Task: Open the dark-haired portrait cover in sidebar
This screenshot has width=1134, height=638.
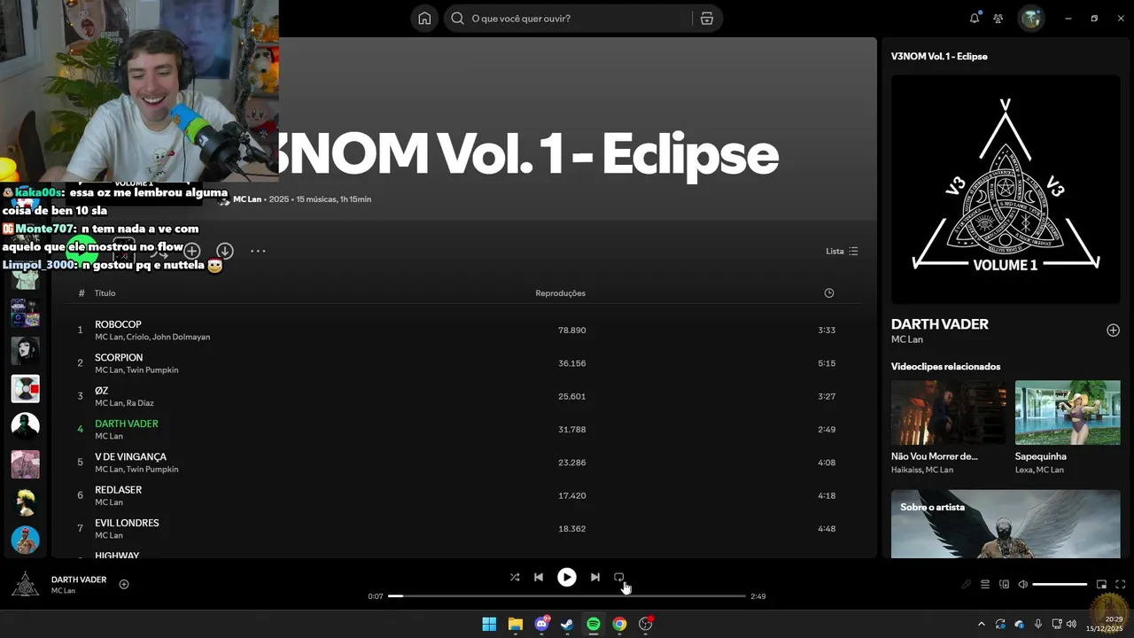Action: coord(25,351)
